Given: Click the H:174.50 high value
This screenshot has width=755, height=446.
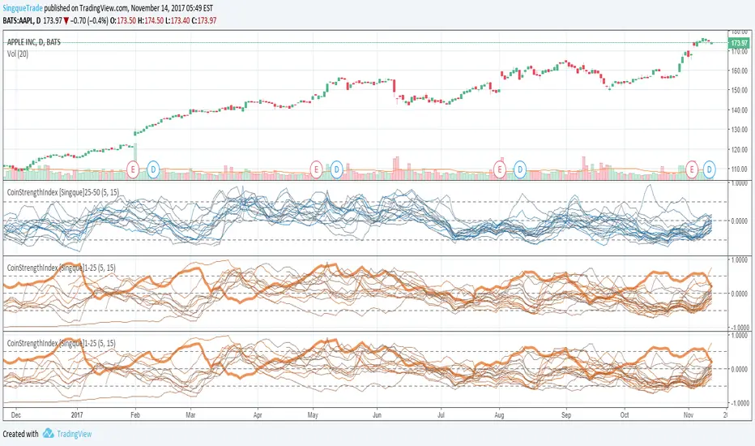Looking at the screenshot, I should (x=150, y=21).
